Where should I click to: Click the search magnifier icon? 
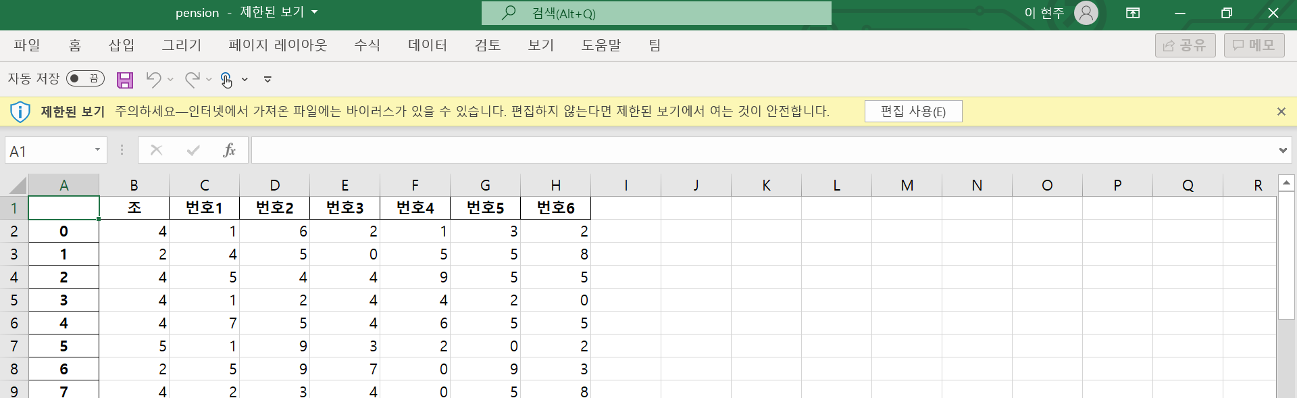click(x=509, y=13)
